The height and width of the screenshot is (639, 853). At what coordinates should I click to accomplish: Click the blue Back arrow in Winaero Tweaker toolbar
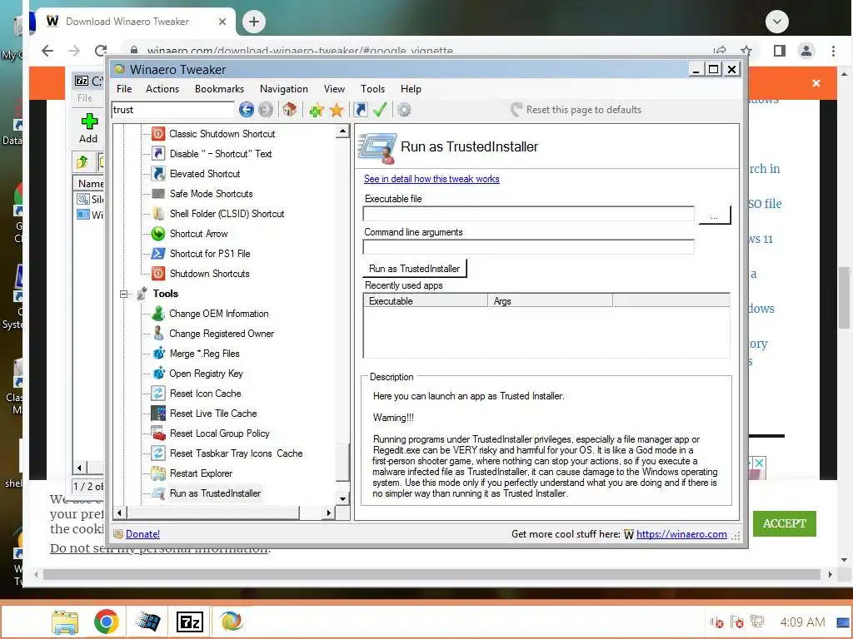pos(247,110)
